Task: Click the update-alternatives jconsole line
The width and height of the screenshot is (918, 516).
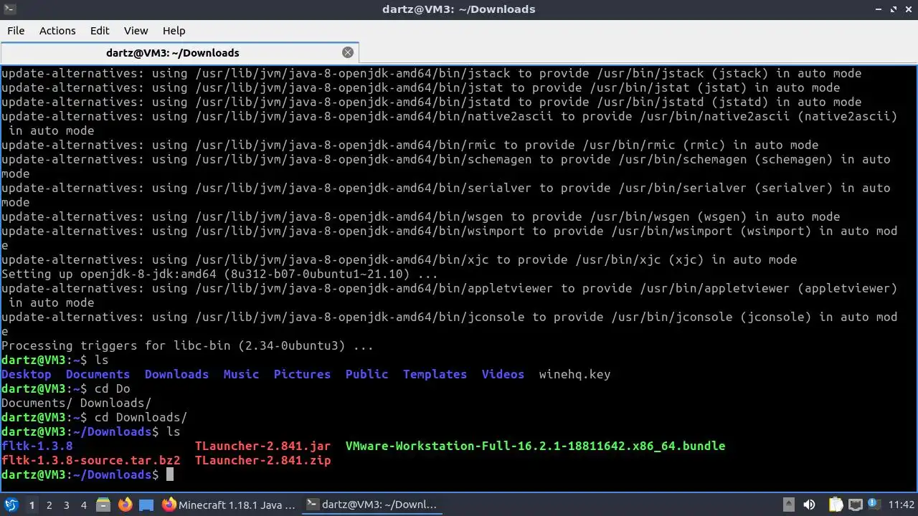Action: (x=449, y=324)
